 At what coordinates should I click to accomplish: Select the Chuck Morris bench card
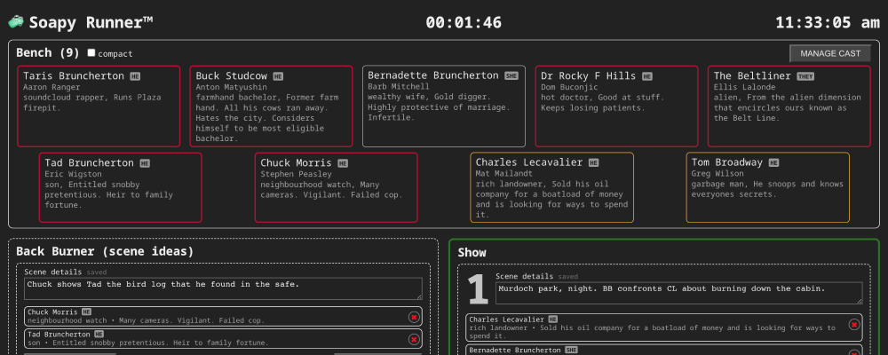tap(336, 187)
